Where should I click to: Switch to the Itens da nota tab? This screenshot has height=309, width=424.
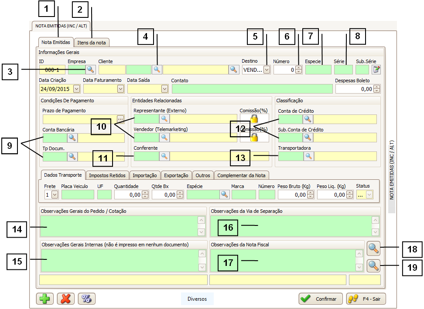[x=92, y=42]
